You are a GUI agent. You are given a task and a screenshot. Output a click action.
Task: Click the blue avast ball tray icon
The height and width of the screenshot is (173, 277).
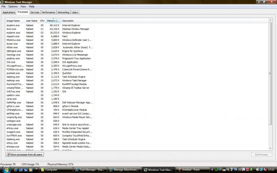236,169
